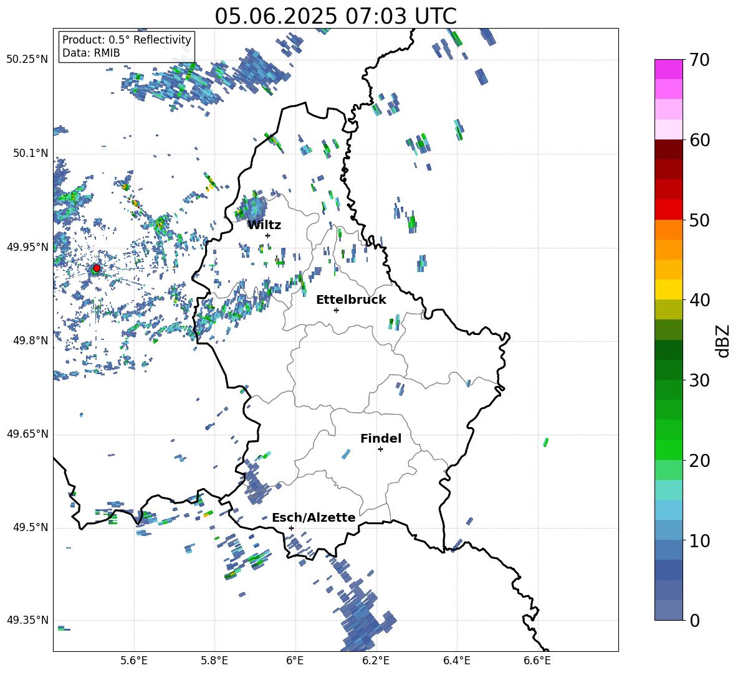Click the 49.65°N latitude label

[27, 434]
